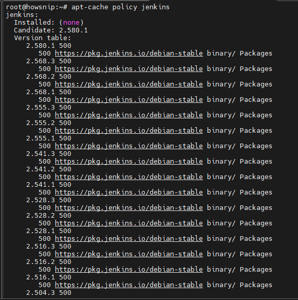Image resolution: width=298 pixels, height=300 pixels.
Task: Click the pkg.jenkins.io link under version 2.555.1
Action: coord(129,146)
